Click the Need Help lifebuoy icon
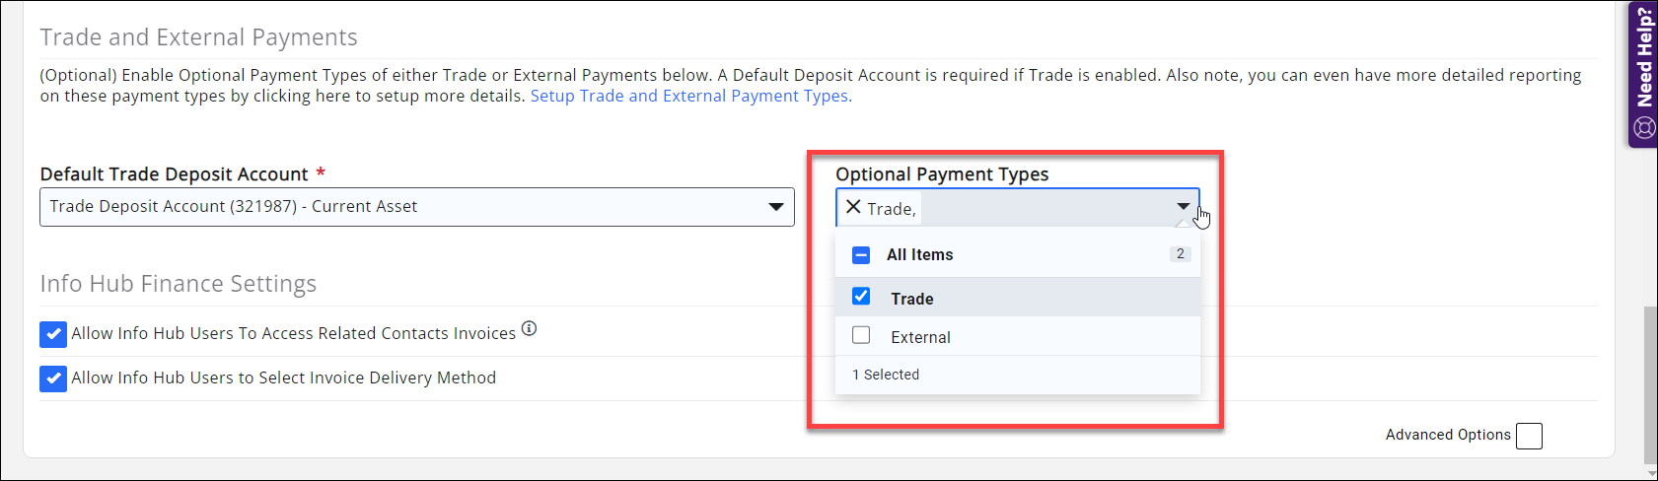The image size is (1658, 481). click(x=1644, y=128)
